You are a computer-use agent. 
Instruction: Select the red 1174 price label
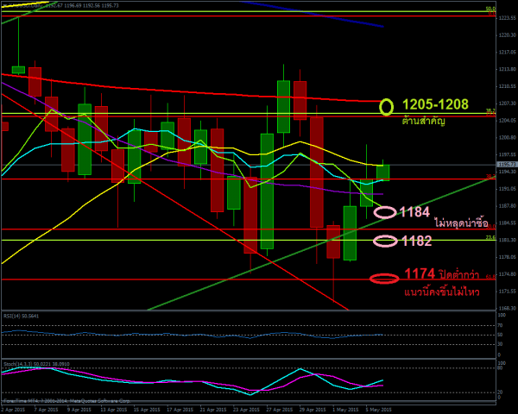tap(419, 274)
